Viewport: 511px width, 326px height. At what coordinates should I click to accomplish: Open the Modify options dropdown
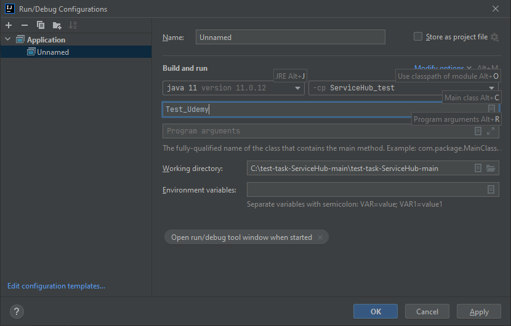pos(443,68)
